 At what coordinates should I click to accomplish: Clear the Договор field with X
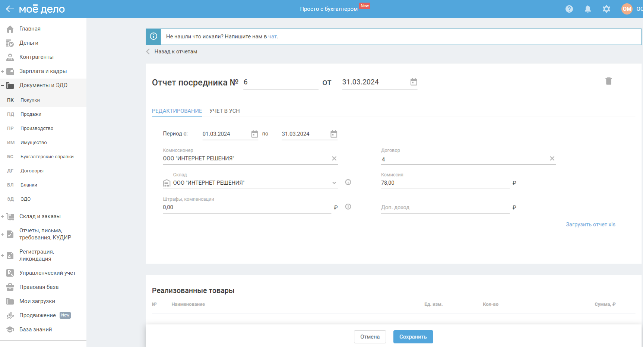click(x=552, y=159)
